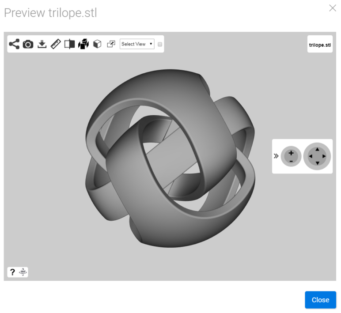Toggle 360 degree auto-rotation

pyautogui.click(x=23, y=272)
